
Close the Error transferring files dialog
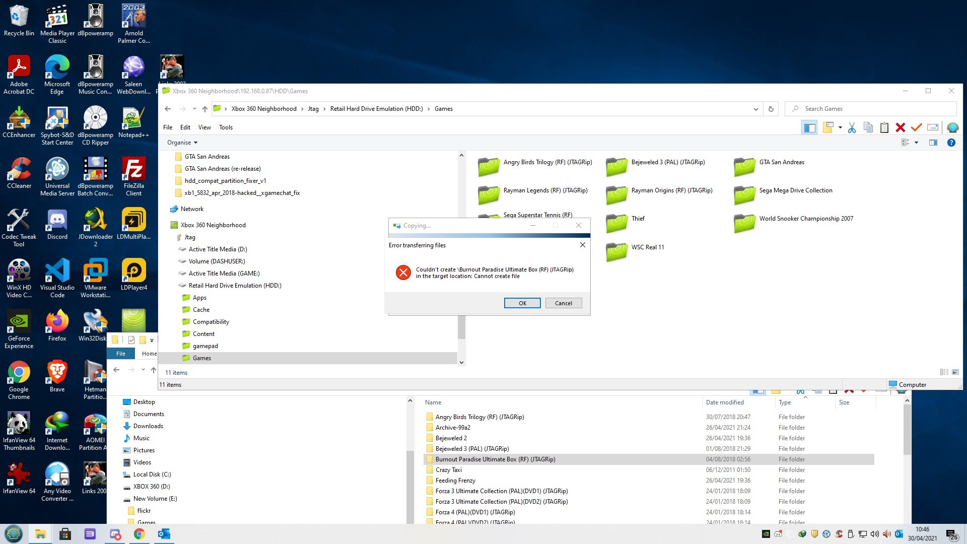(x=583, y=245)
